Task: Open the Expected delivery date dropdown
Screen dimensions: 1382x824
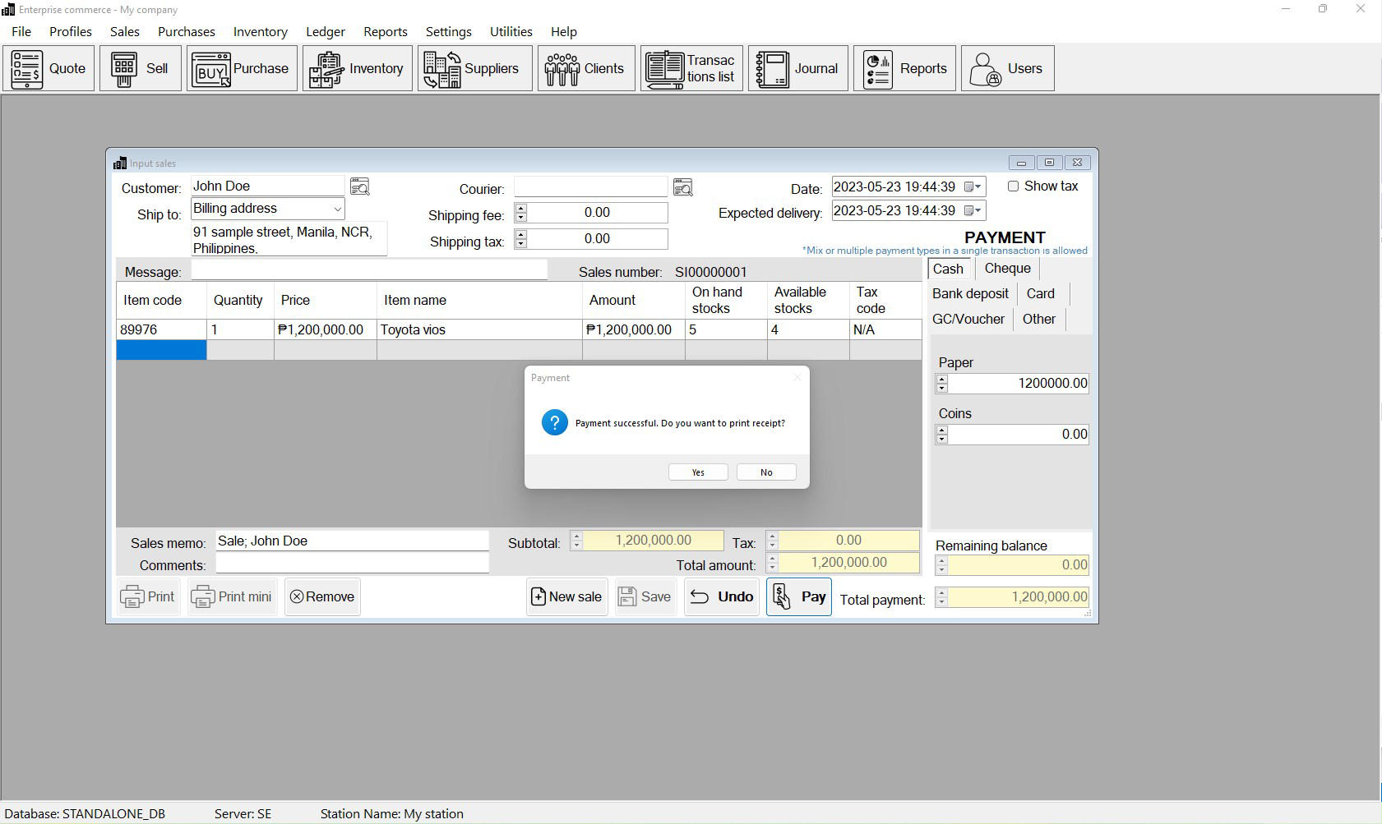Action: click(977, 210)
